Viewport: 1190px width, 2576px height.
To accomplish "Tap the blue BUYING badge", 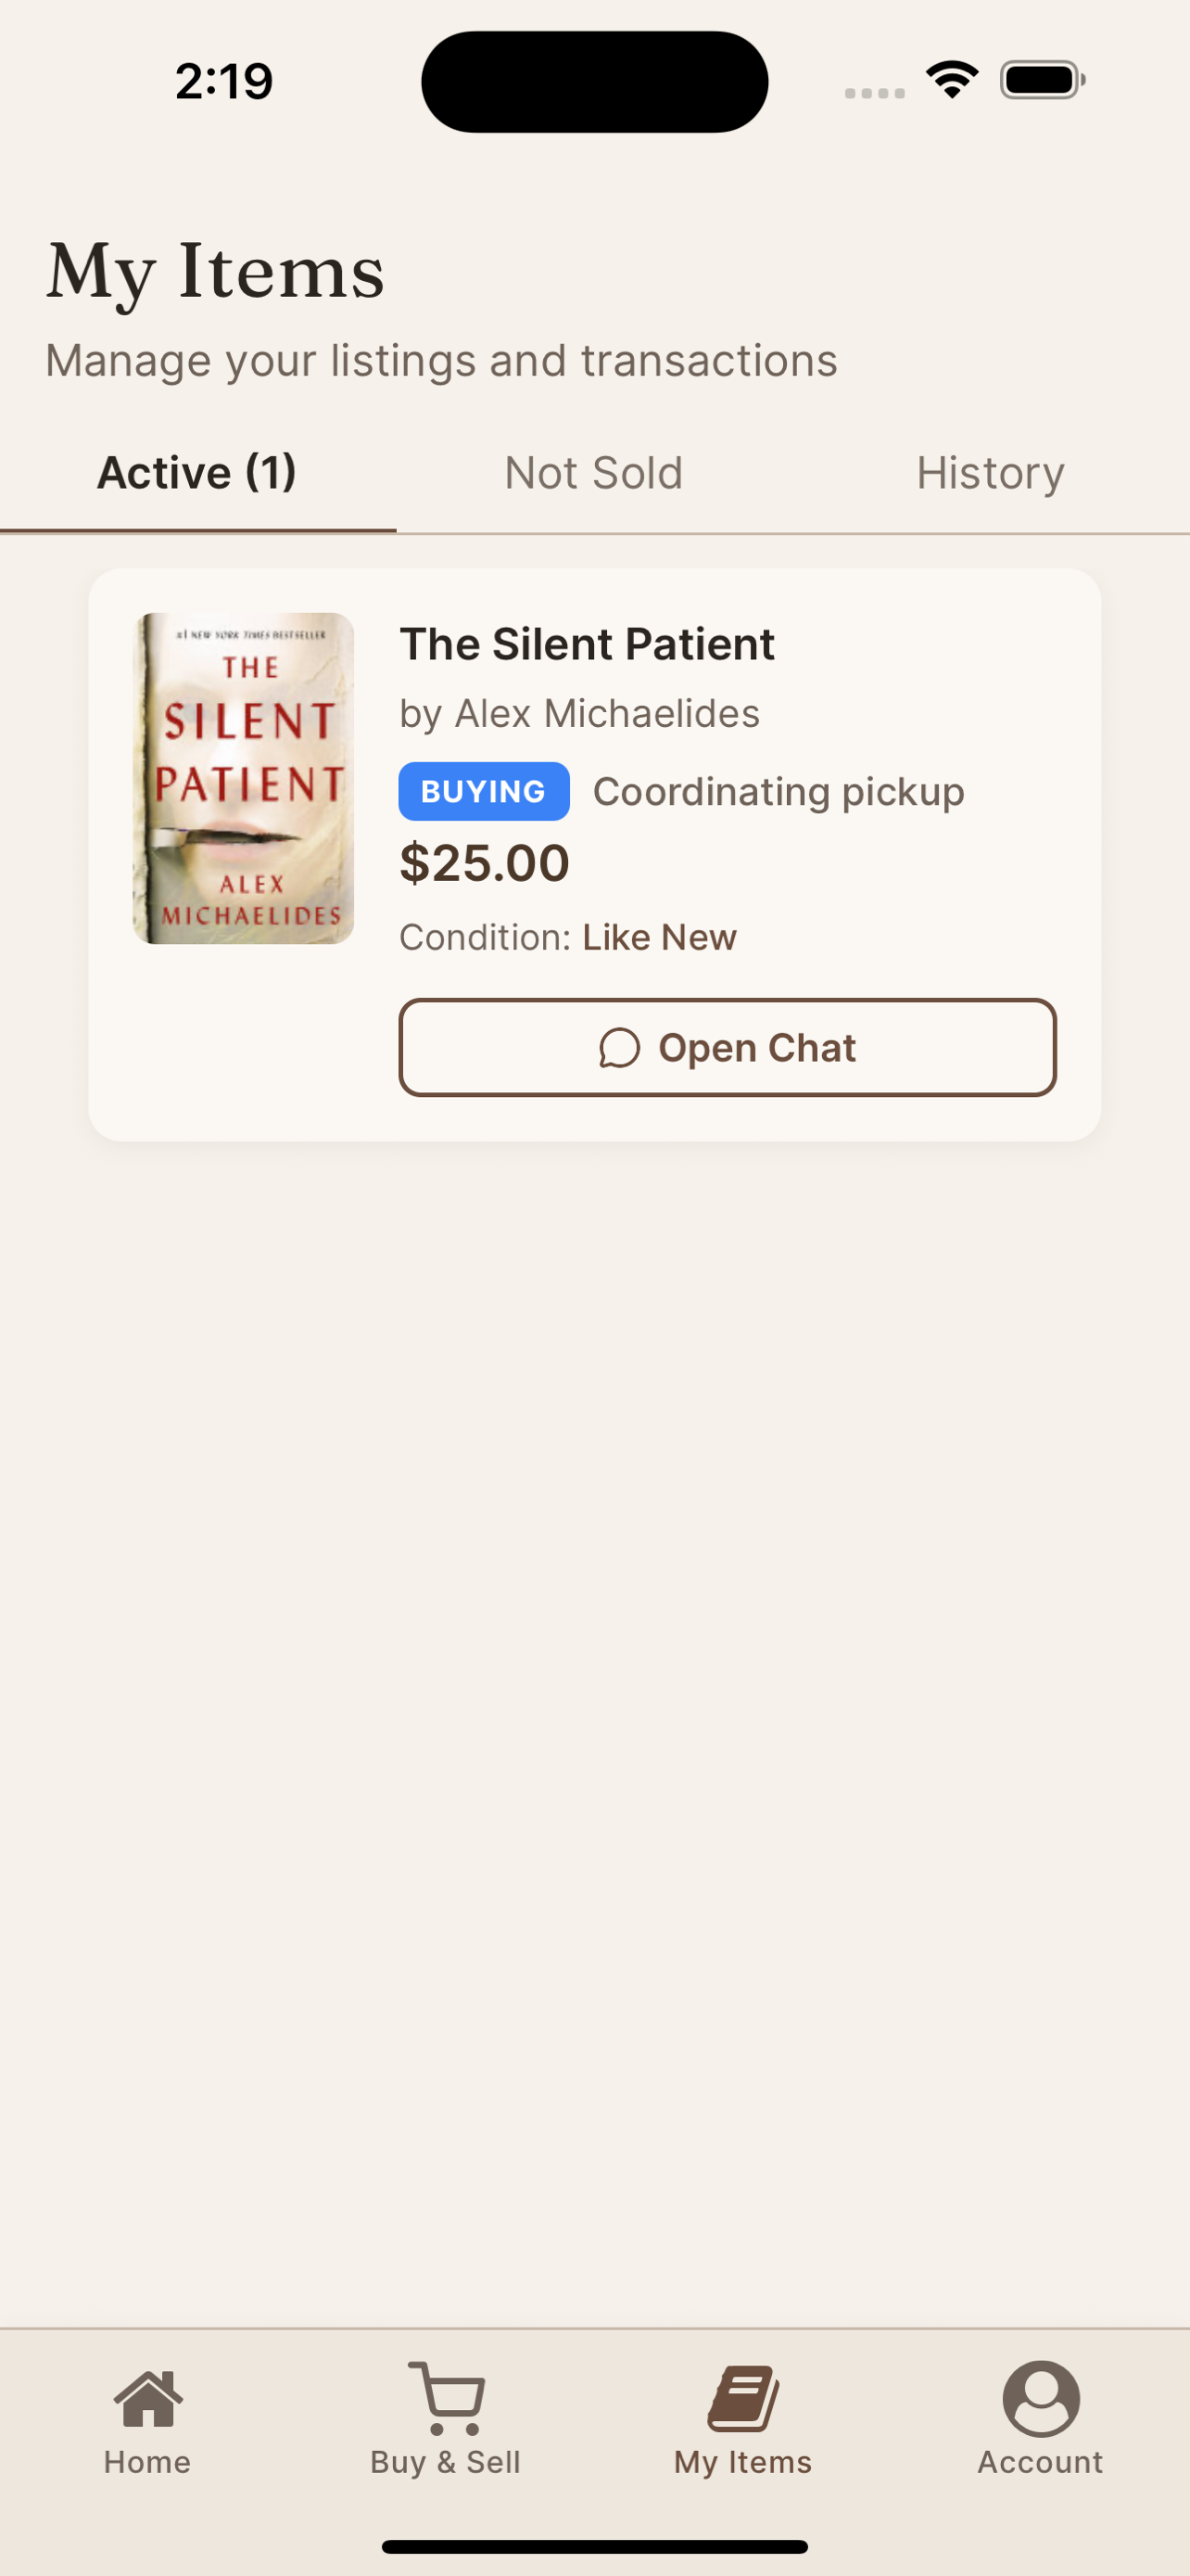I will coord(484,792).
